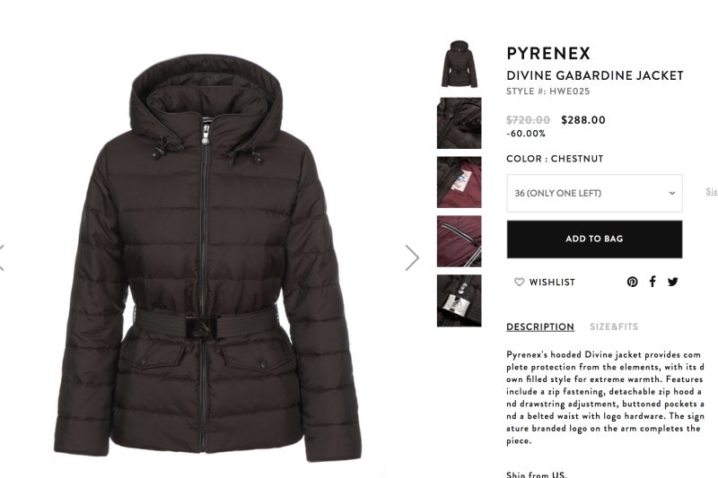The width and height of the screenshot is (718, 478).
Task: View zipper close-up thumbnail
Action: [459, 123]
